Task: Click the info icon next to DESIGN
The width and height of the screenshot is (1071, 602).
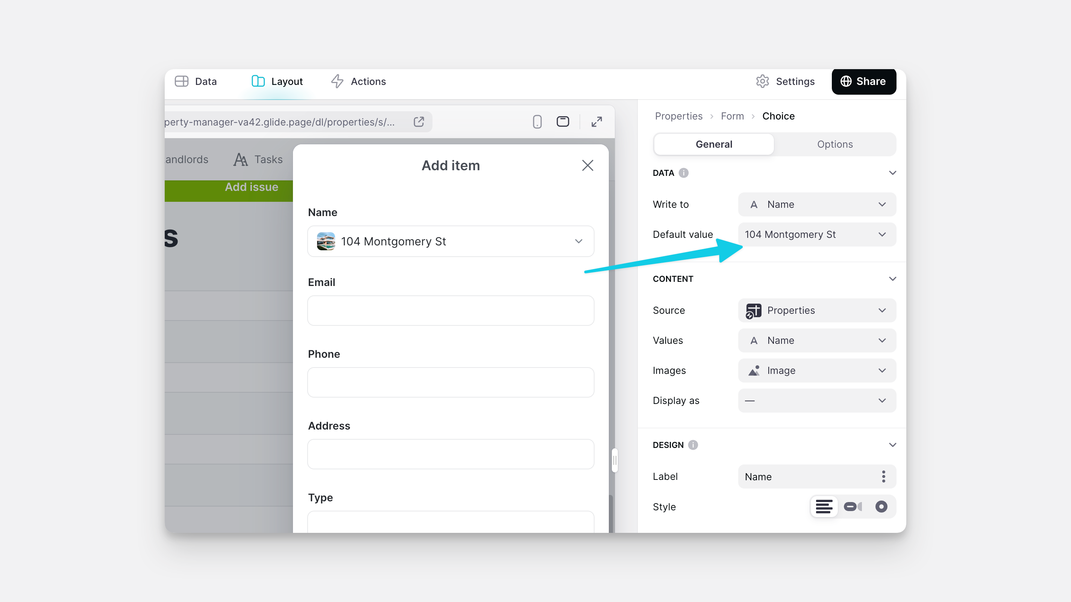Action: pyautogui.click(x=693, y=445)
